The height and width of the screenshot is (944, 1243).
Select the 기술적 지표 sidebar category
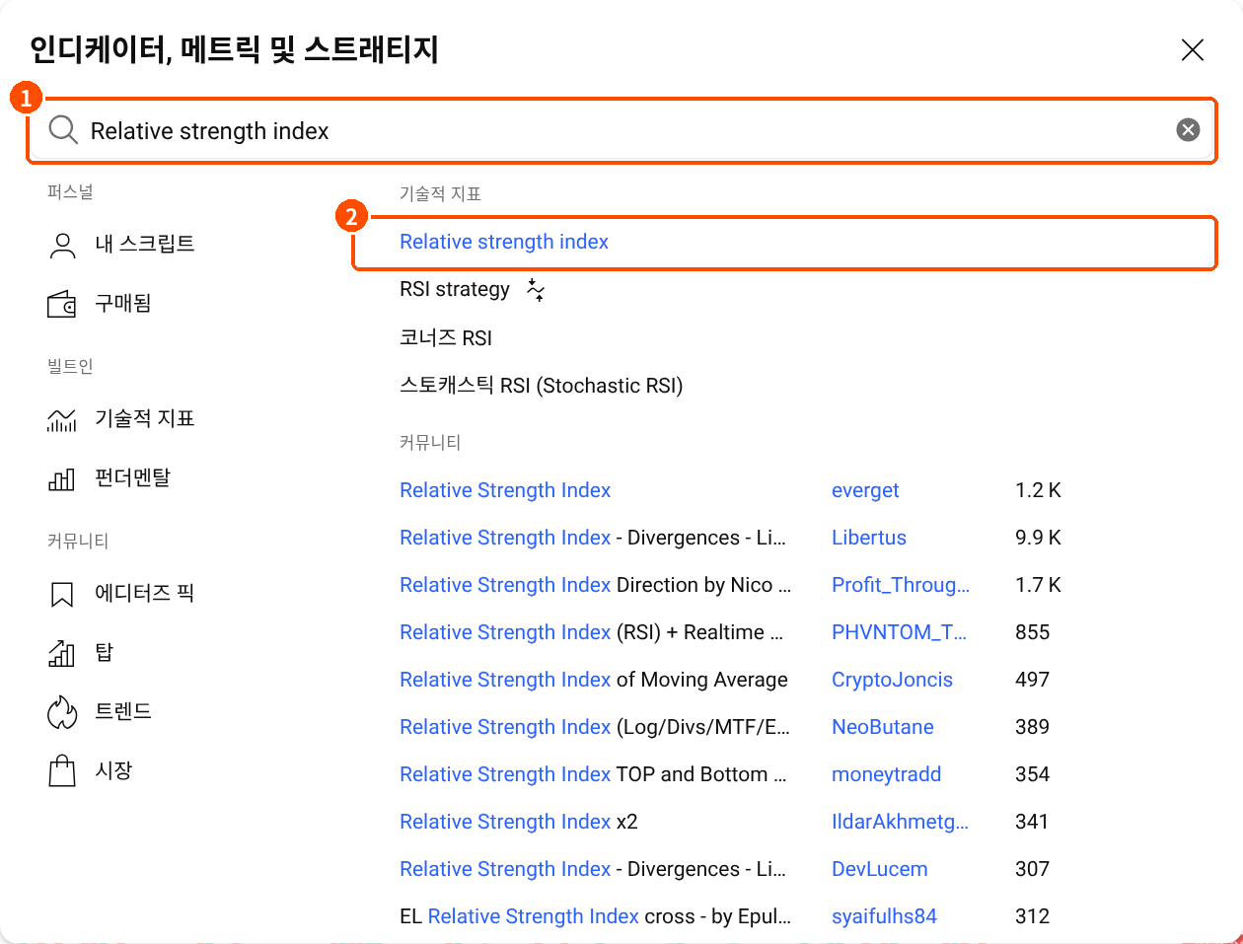(x=145, y=418)
